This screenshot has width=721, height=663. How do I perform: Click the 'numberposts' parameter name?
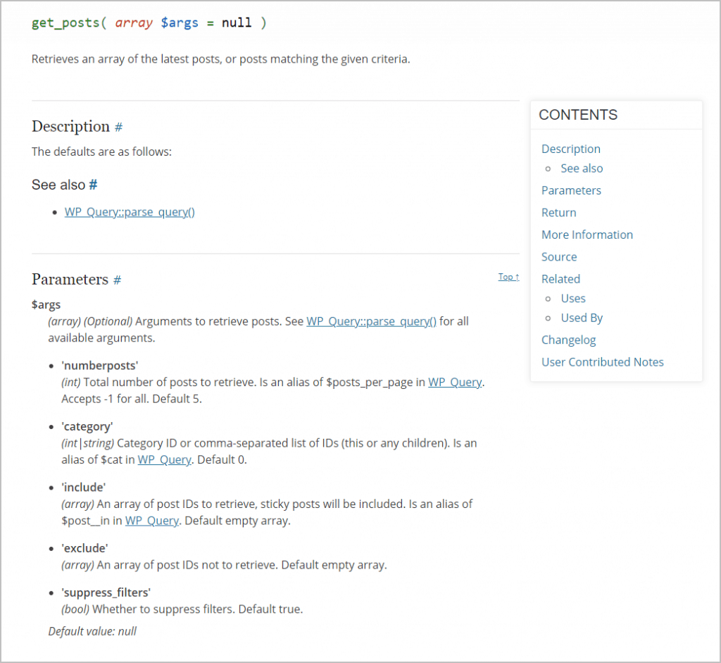(100, 366)
